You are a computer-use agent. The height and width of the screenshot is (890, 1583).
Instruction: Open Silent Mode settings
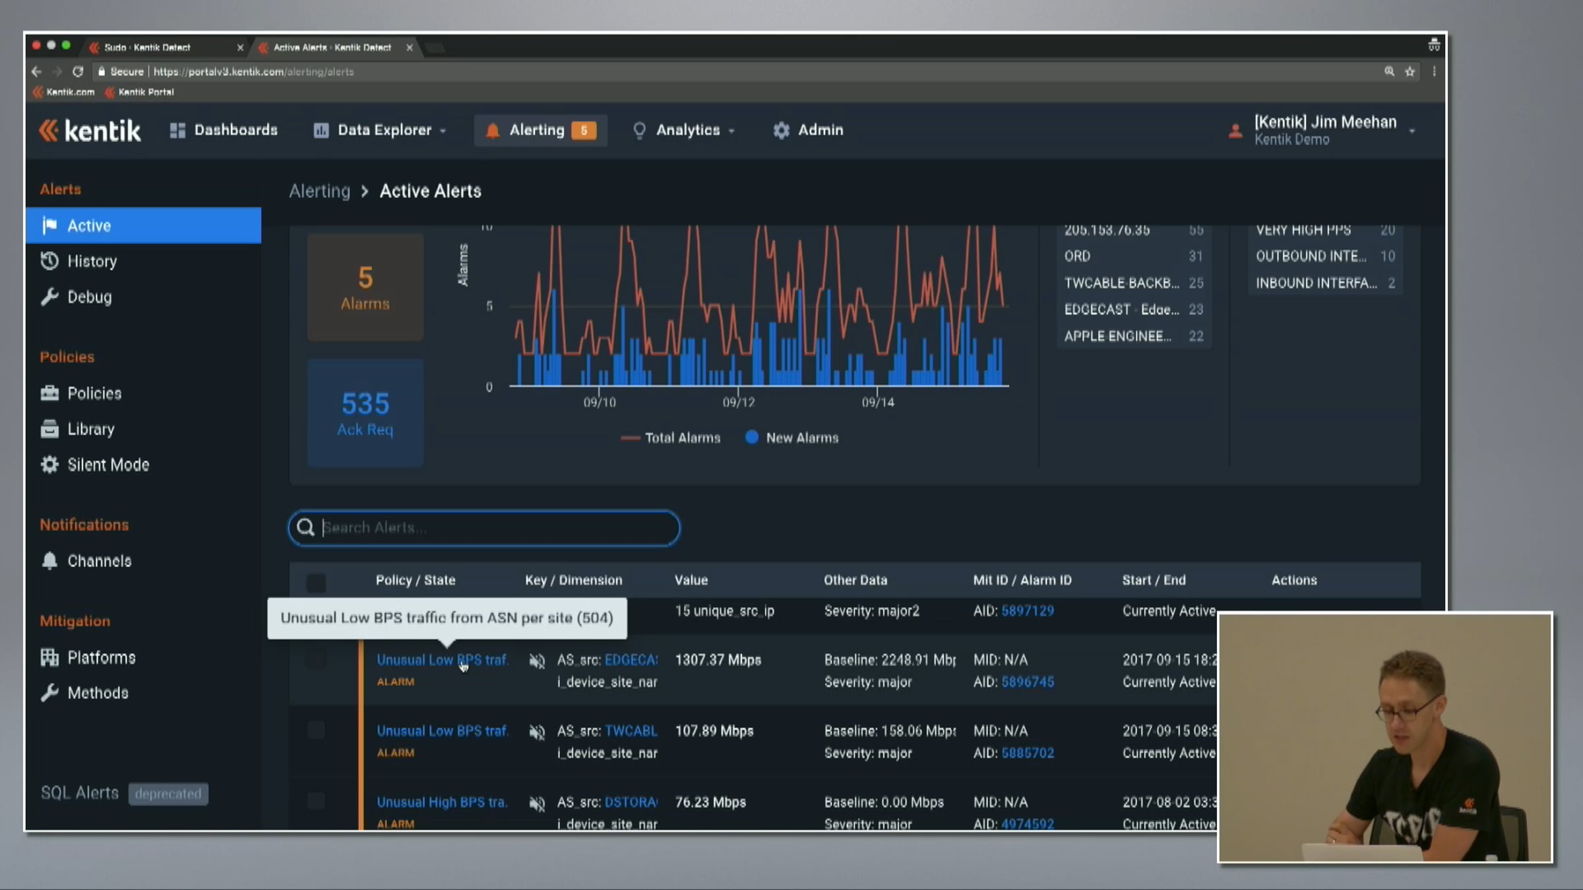[108, 465]
